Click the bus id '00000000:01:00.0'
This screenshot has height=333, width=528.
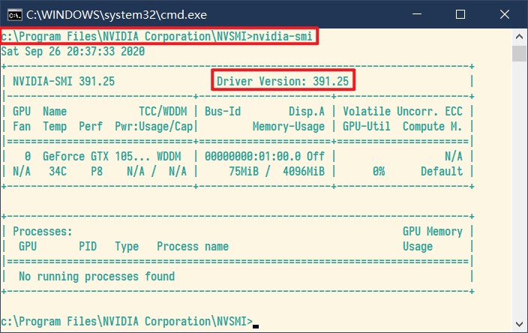[x=253, y=156]
